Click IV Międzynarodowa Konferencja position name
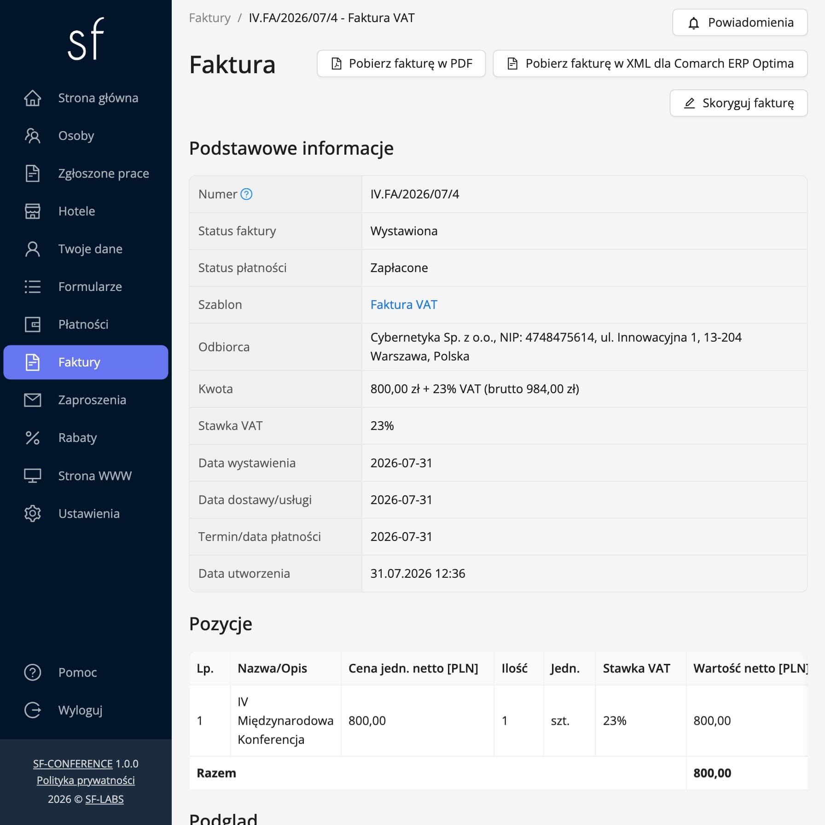Image resolution: width=825 pixels, height=825 pixels. coord(285,721)
